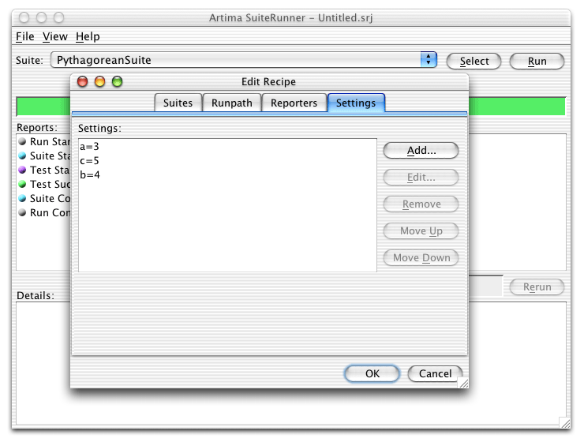Click the Move Up button
Viewport: 584px width, 442px height.
coord(421,231)
